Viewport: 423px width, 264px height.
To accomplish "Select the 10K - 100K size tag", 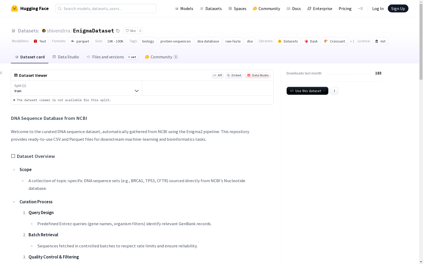I will click(x=115, y=41).
